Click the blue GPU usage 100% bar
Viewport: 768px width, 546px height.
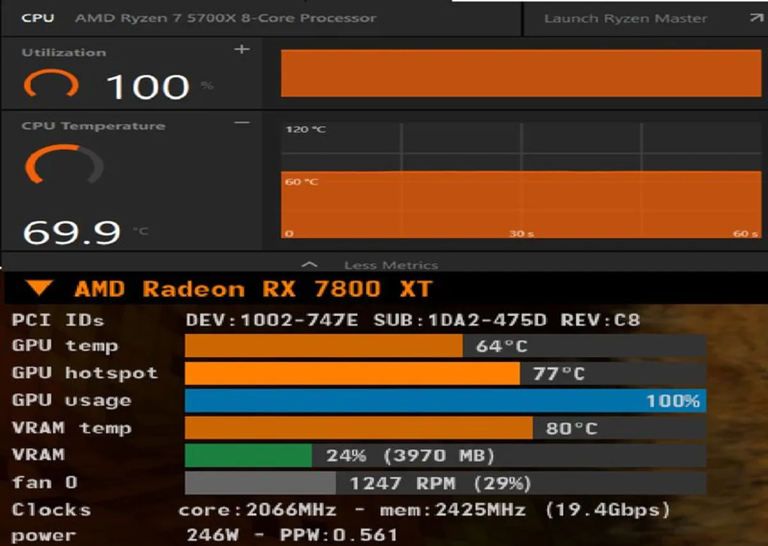tap(445, 401)
